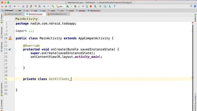Click the navigate Forward arrow icon
The width and height of the screenshot is (197, 111).
click(48, 6)
